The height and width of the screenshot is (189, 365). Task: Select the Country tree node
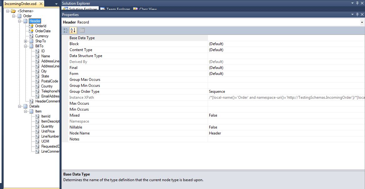47,86
